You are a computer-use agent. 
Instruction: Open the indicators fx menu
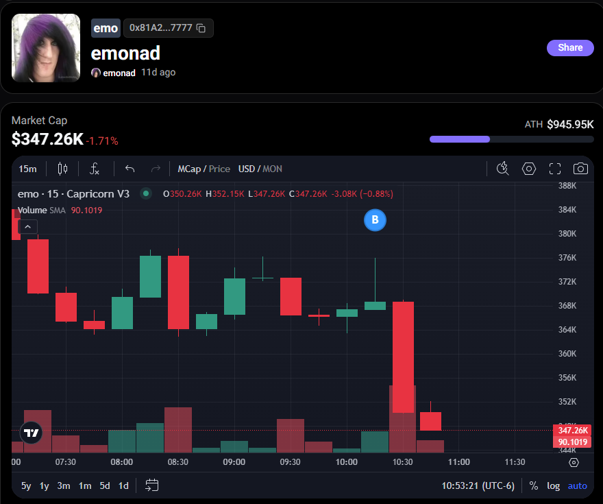pyautogui.click(x=95, y=169)
